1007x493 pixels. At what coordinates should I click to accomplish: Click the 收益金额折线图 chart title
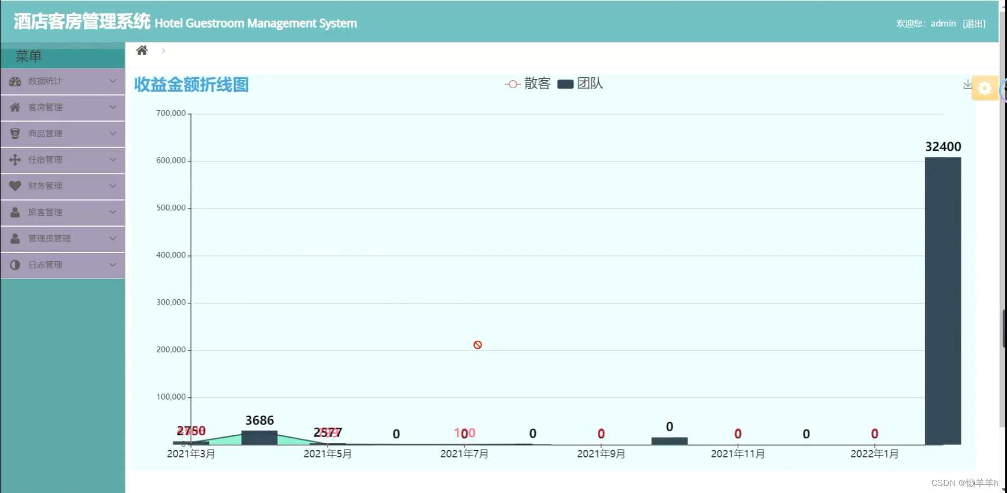pos(191,85)
